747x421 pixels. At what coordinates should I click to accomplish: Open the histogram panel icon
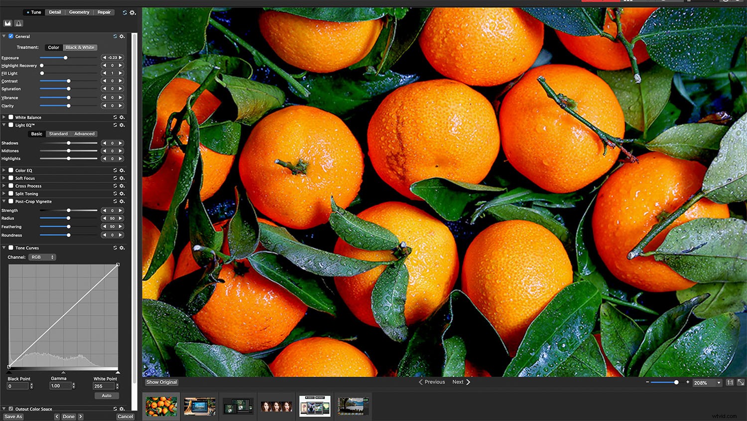pos(7,23)
